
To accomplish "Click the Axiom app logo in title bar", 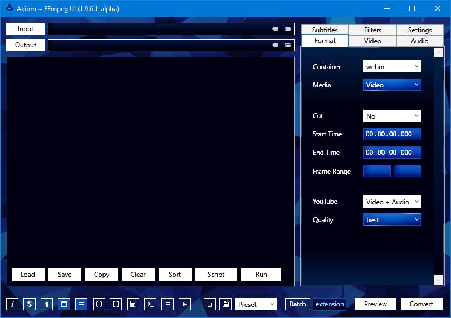I will point(9,8).
